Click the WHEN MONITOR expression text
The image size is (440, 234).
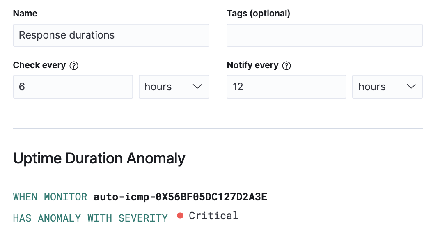pos(50,197)
